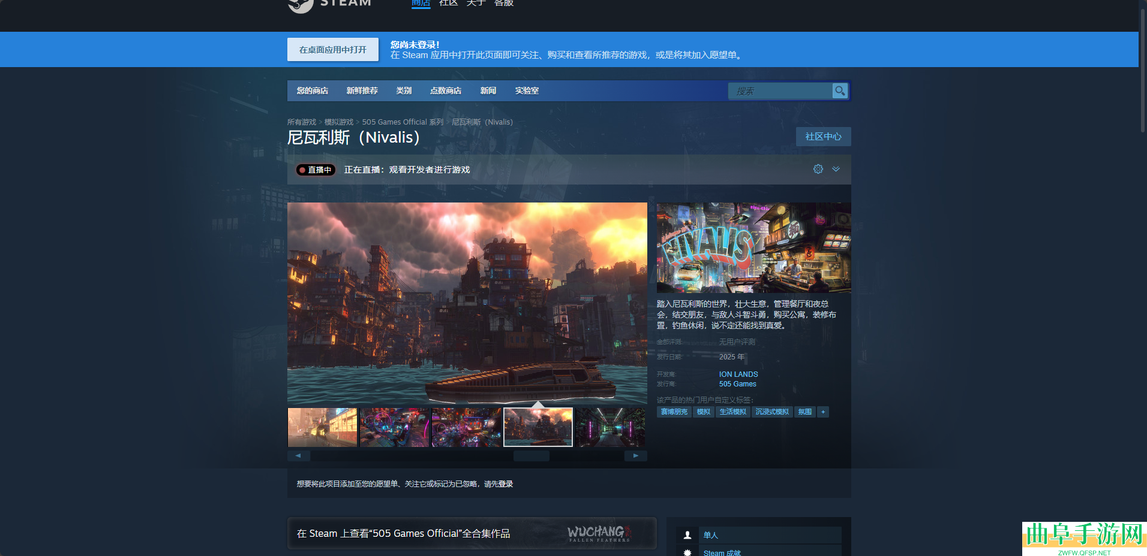The image size is (1147, 556).
Task: Click the single-player person icon
Action: [x=687, y=535]
